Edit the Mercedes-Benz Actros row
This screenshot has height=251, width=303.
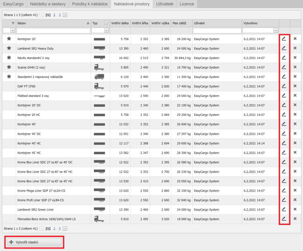pos(284,219)
